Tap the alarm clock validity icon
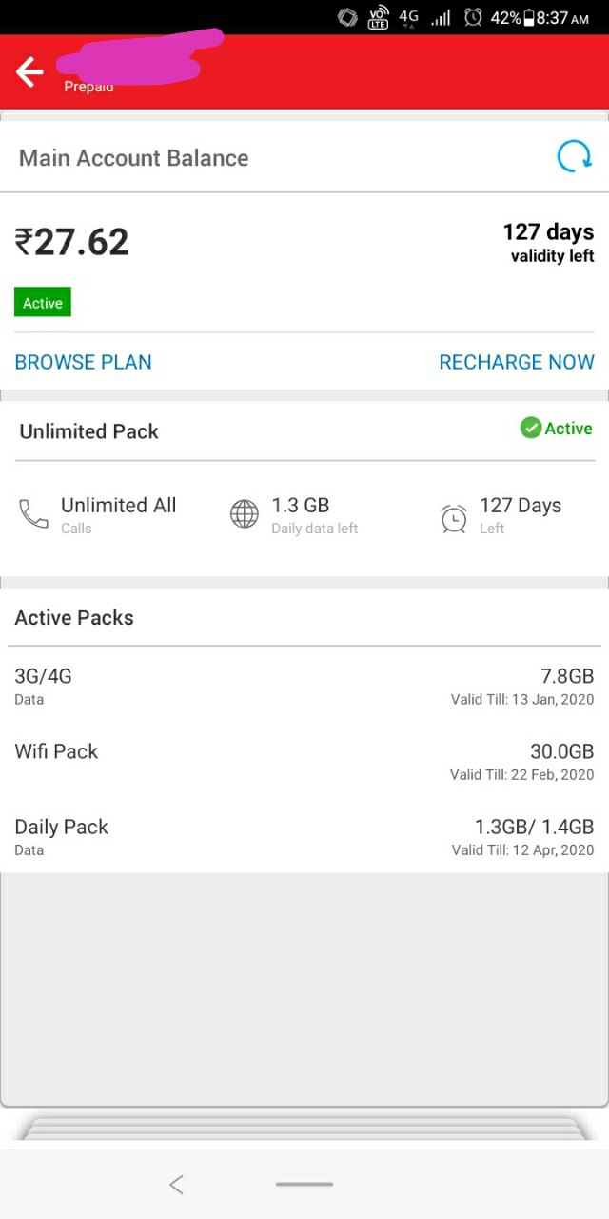This screenshot has width=609, height=1219. (x=454, y=517)
